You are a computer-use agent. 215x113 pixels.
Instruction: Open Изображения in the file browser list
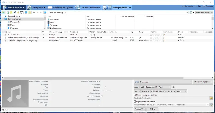[56, 28]
